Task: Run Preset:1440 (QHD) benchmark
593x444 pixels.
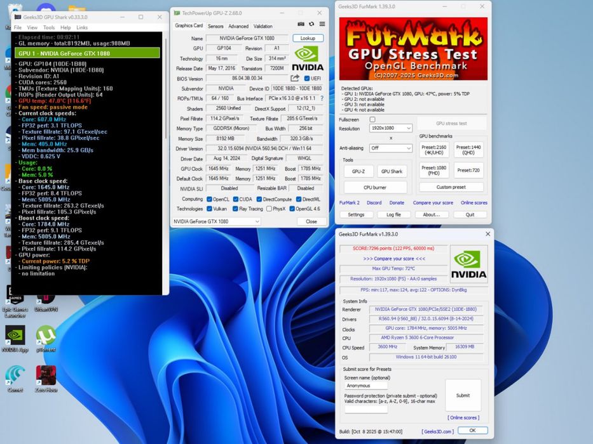Action: coord(468,150)
